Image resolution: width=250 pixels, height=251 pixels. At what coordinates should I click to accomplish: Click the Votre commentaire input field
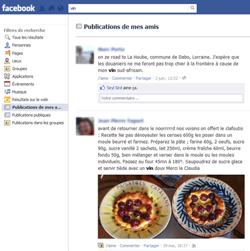171,98
